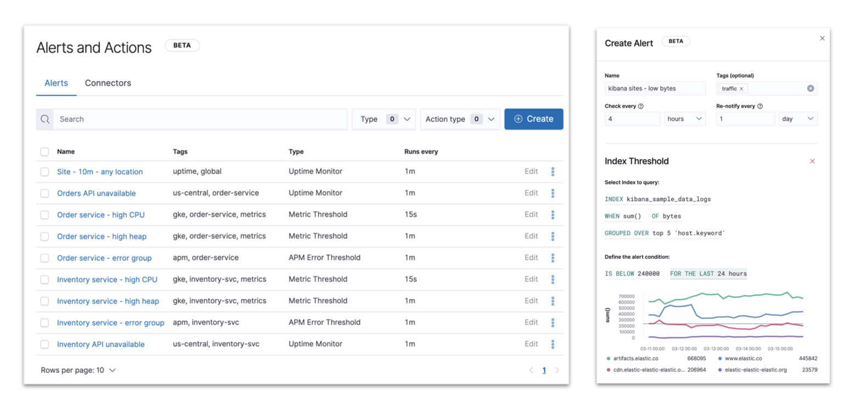This screenshot has height=406, width=857.
Task: Open the Order service - high CPU alert
Action: 101,215
